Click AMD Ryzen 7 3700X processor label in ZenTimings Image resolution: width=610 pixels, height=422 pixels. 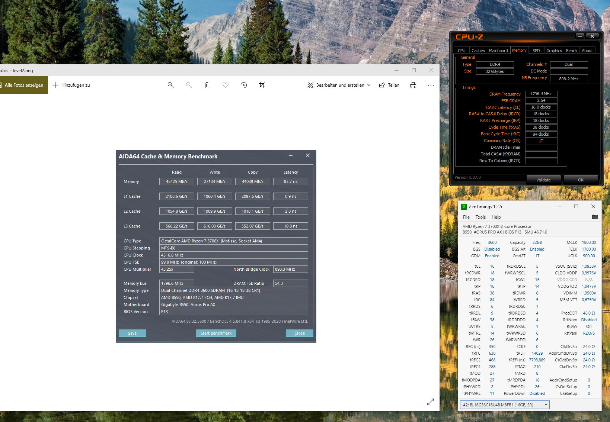(x=497, y=226)
